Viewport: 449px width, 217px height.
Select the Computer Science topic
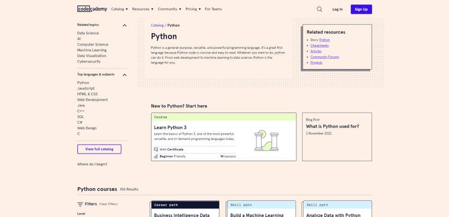tap(93, 45)
